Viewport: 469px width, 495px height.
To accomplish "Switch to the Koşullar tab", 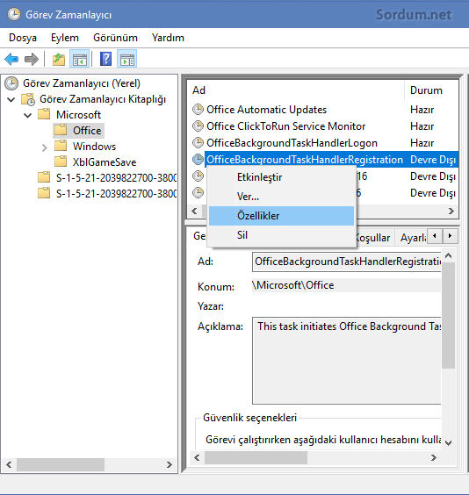I will [373, 237].
